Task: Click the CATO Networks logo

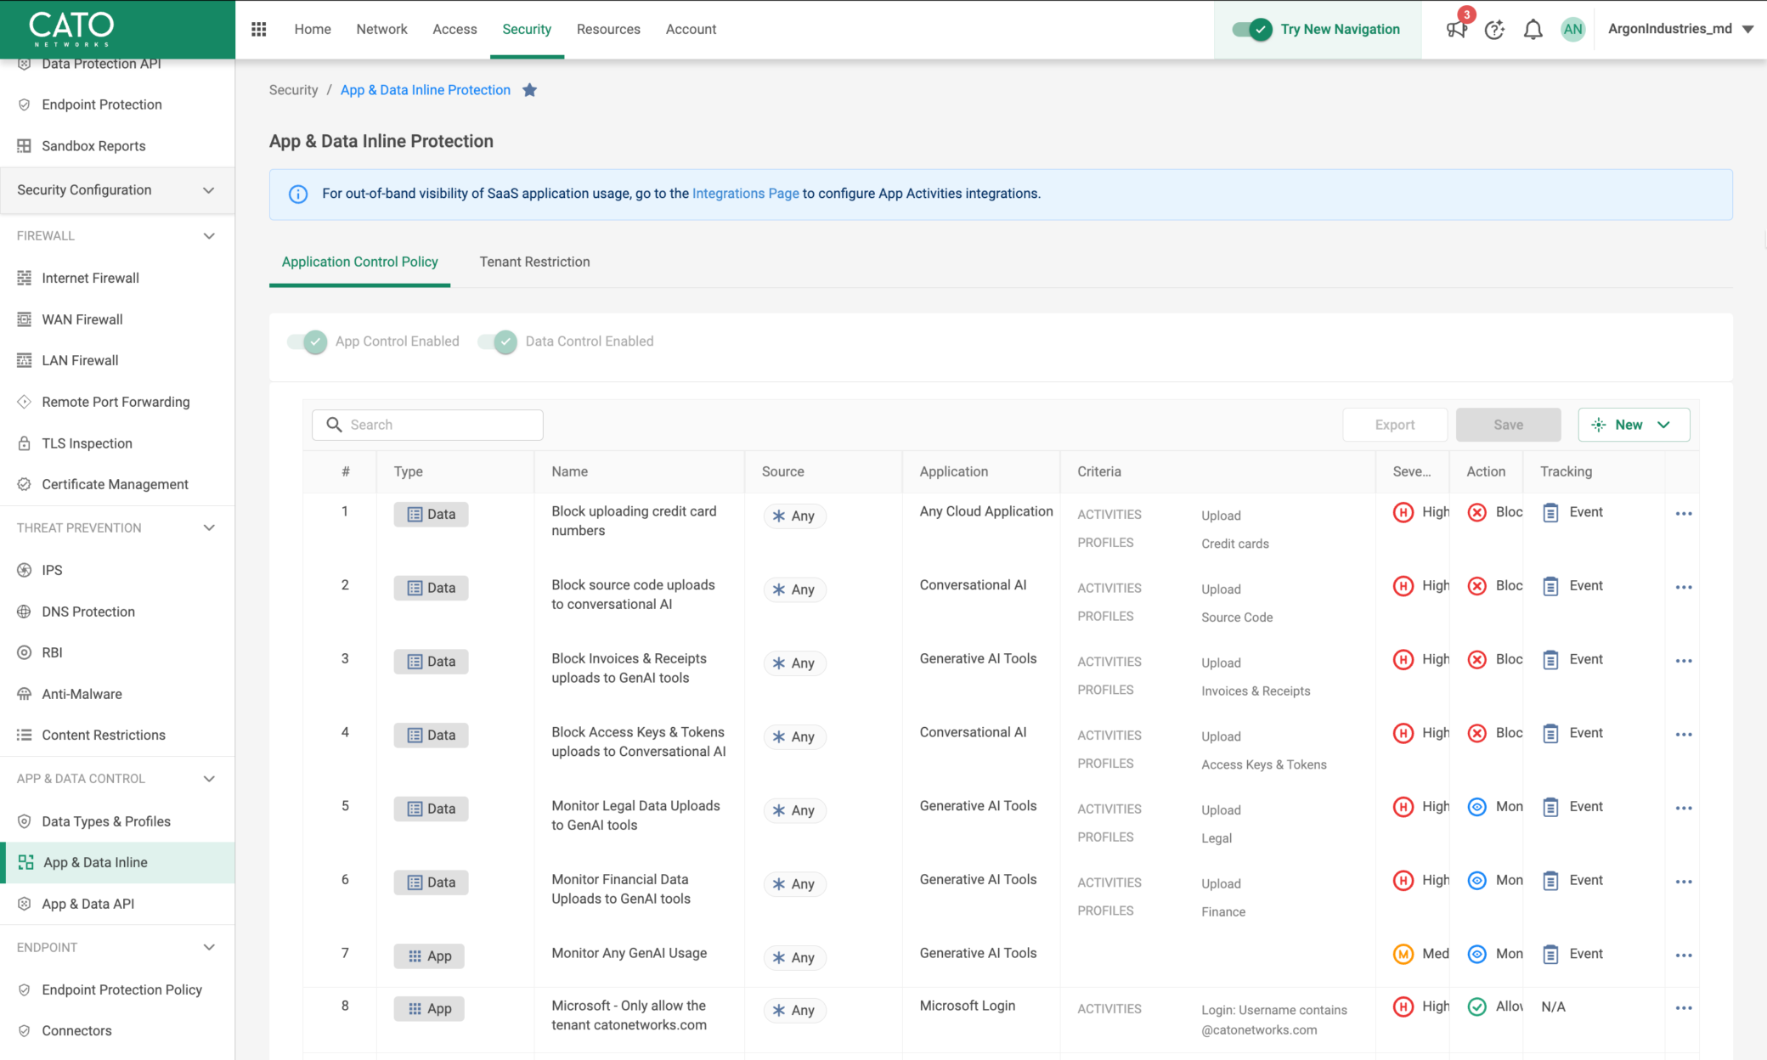Action: click(x=72, y=29)
